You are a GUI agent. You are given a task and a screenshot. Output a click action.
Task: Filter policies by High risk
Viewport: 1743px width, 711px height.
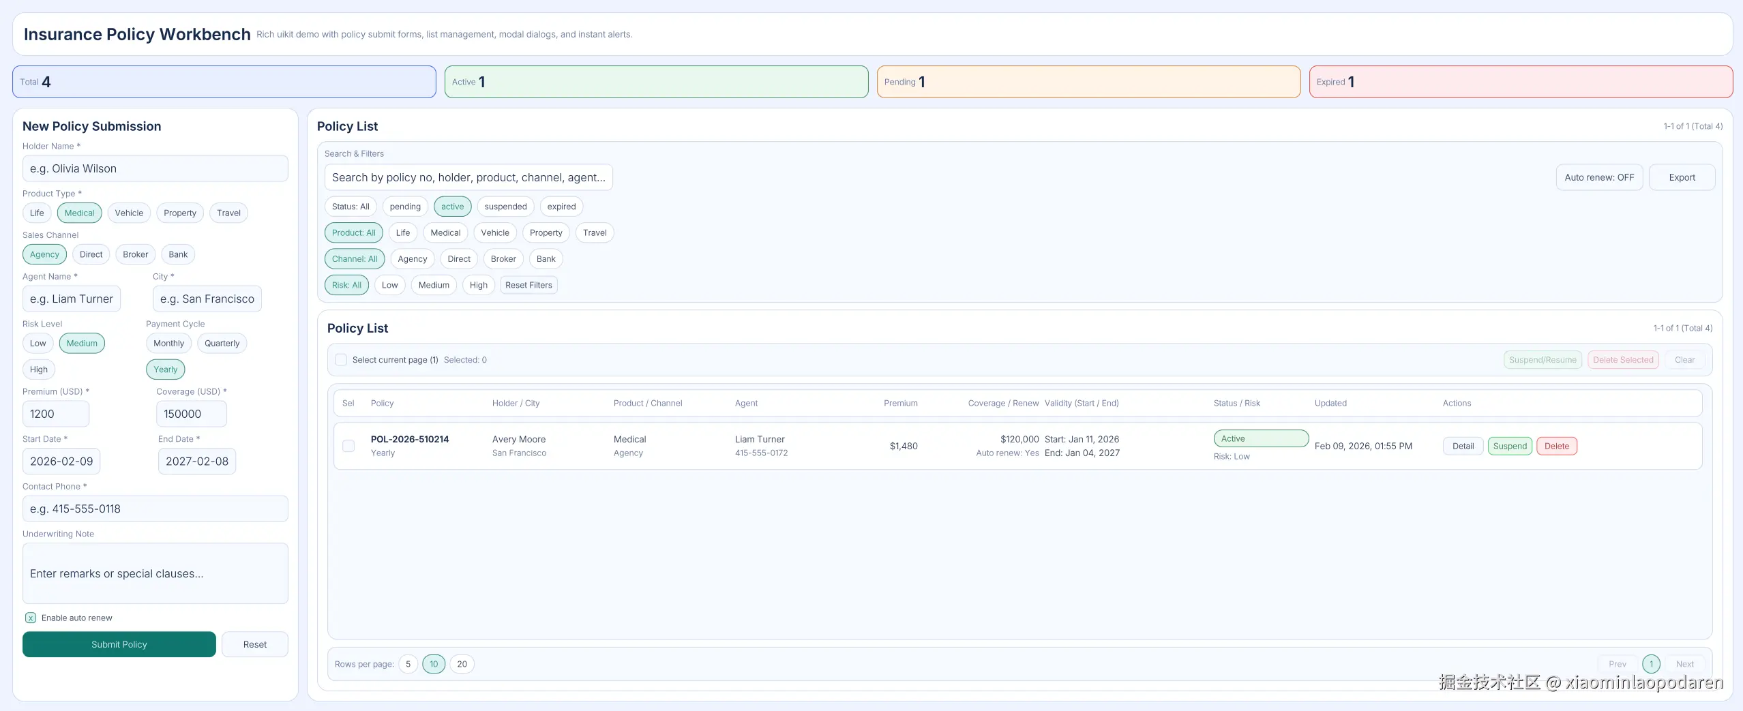pyautogui.click(x=479, y=285)
